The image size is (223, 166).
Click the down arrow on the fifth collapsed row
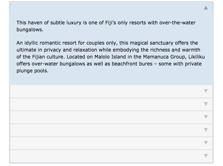click(206, 143)
